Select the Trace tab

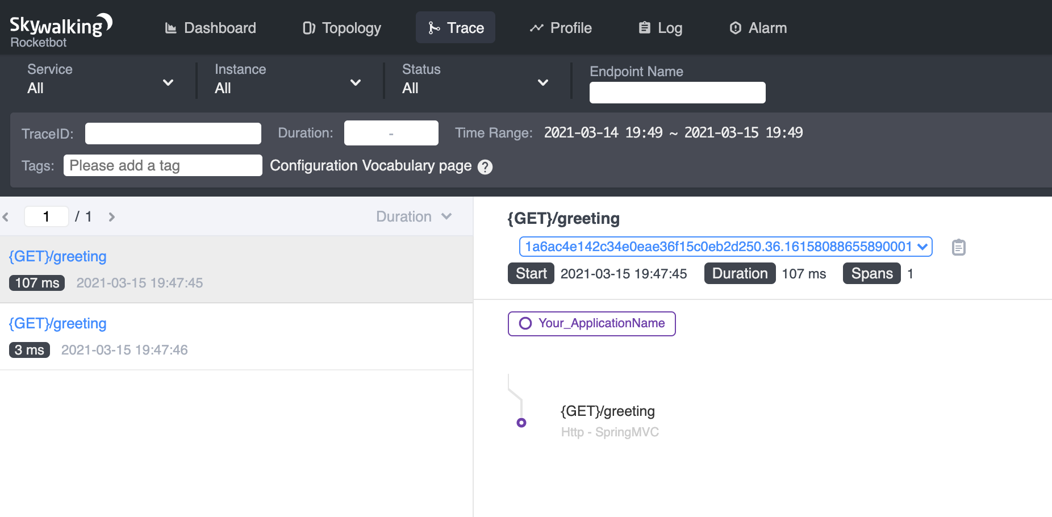[456, 28]
